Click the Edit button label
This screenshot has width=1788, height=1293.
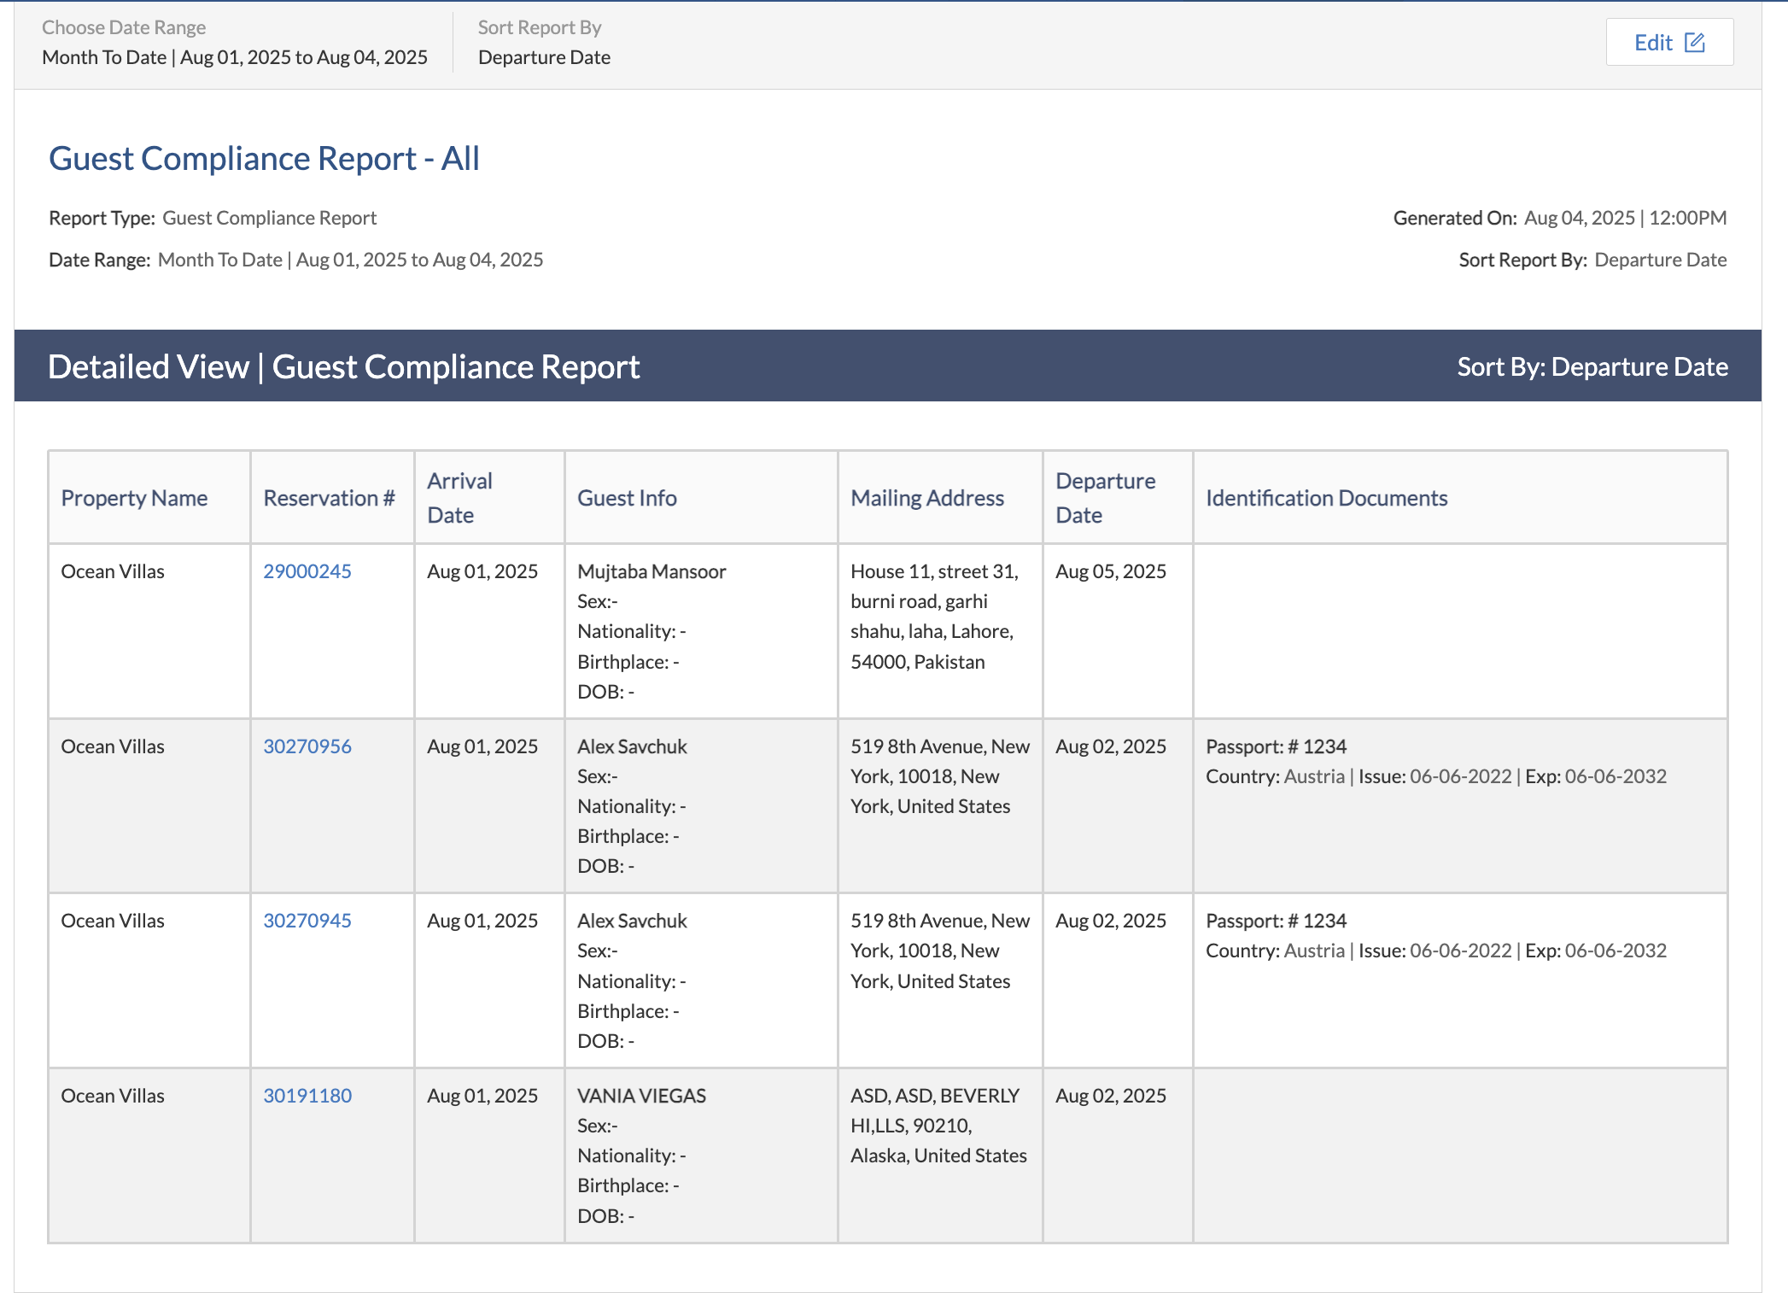[1652, 43]
